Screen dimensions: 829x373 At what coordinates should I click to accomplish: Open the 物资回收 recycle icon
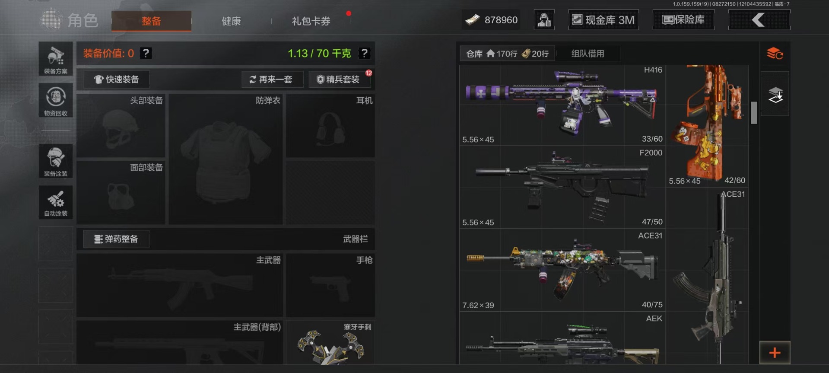click(x=56, y=100)
